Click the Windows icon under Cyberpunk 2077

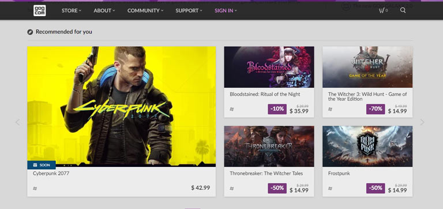click(x=35, y=188)
